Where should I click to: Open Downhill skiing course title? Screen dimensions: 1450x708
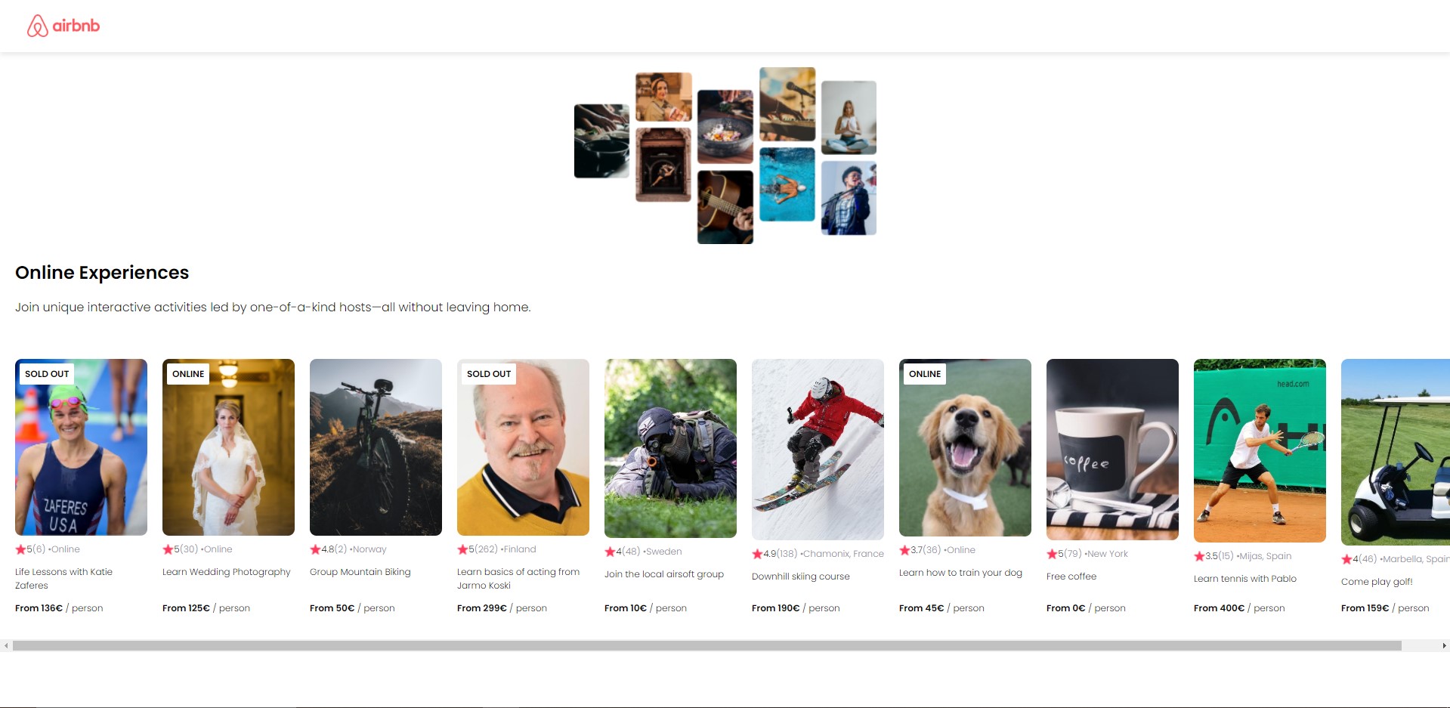(x=800, y=577)
